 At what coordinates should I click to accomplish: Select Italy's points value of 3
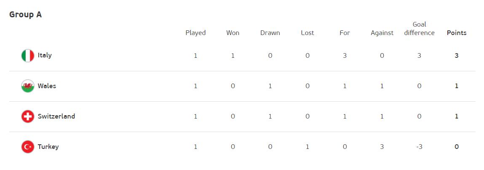click(457, 56)
